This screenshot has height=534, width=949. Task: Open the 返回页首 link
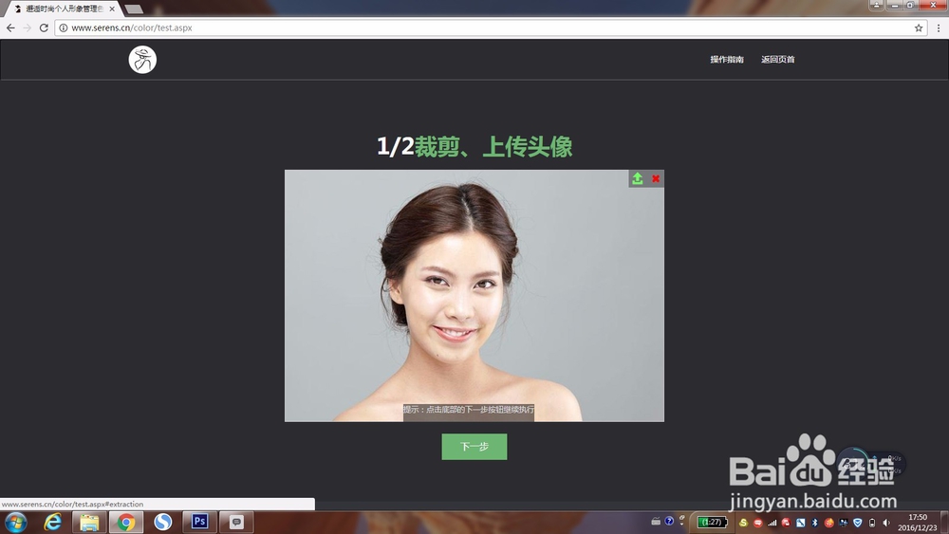point(778,59)
